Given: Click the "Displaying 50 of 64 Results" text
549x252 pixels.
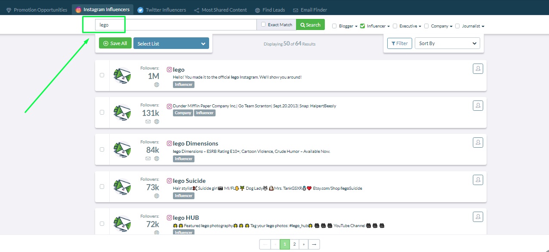Looking at the screenshot, I should pyautogui.click(x=290, y=44).
